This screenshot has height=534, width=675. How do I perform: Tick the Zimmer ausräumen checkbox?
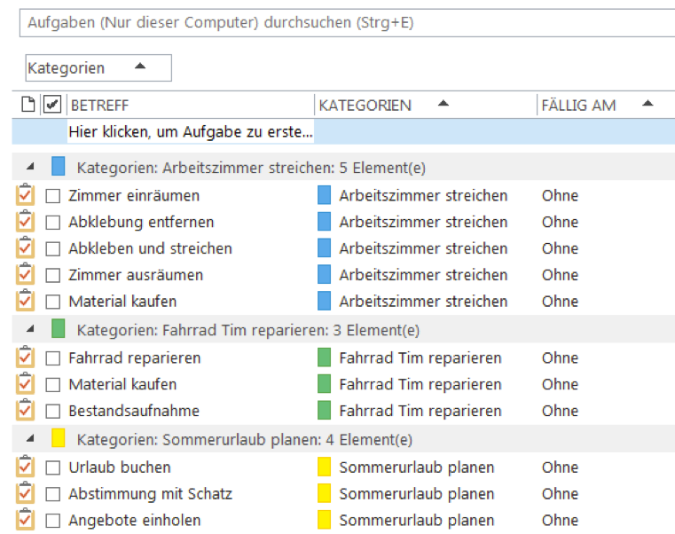tap(53, 276)
